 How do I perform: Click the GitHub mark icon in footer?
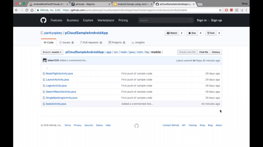136,126
